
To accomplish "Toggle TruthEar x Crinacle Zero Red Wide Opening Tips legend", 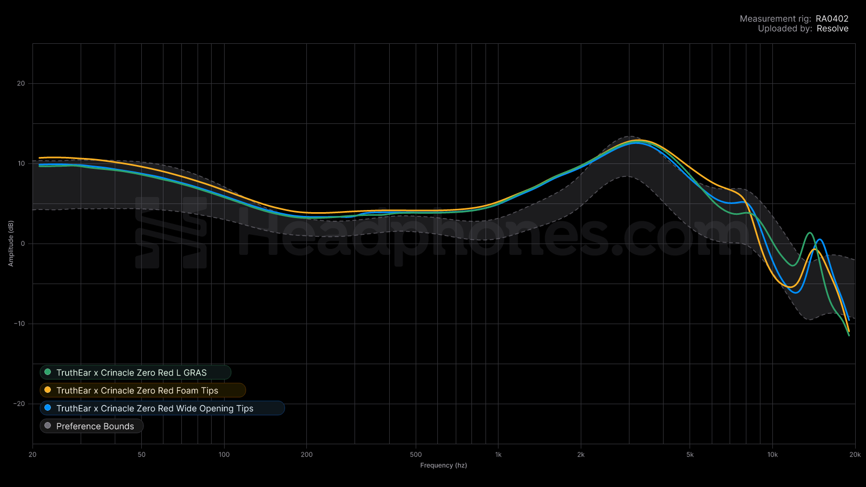I will (162, 408).
